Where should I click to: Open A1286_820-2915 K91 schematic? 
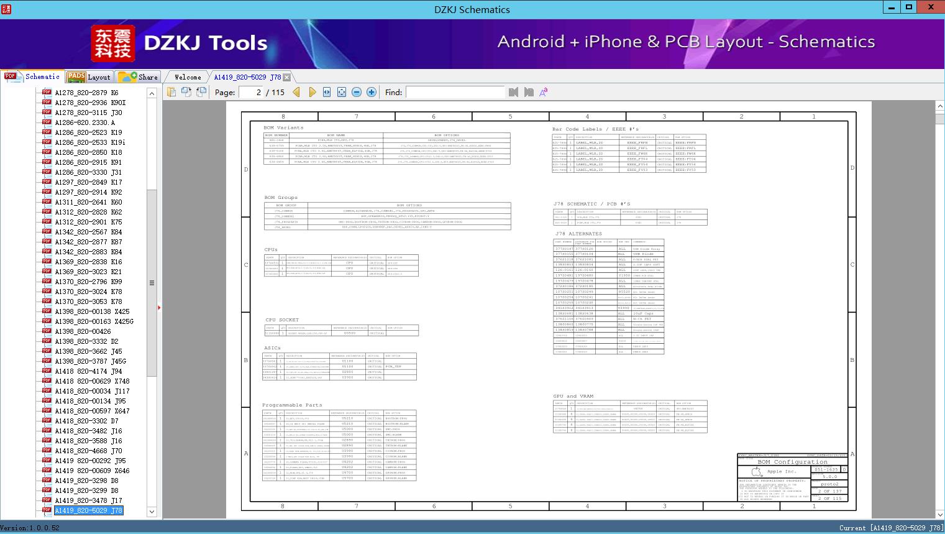(88, 162)
